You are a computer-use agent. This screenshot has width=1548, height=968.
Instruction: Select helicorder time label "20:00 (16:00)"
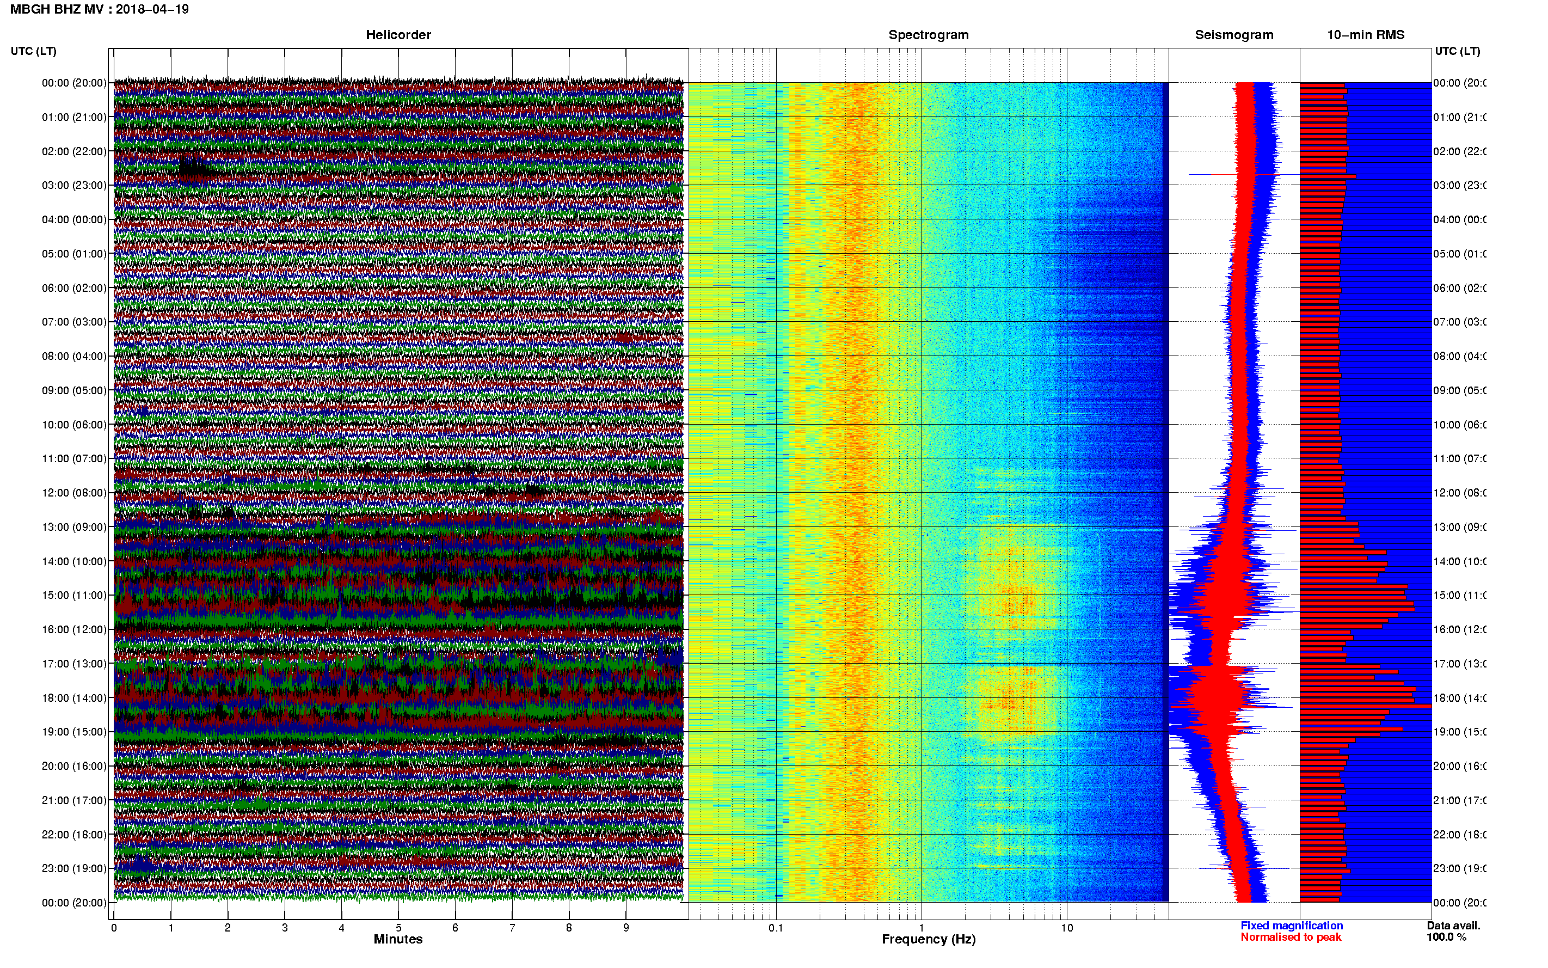(74, 765)
